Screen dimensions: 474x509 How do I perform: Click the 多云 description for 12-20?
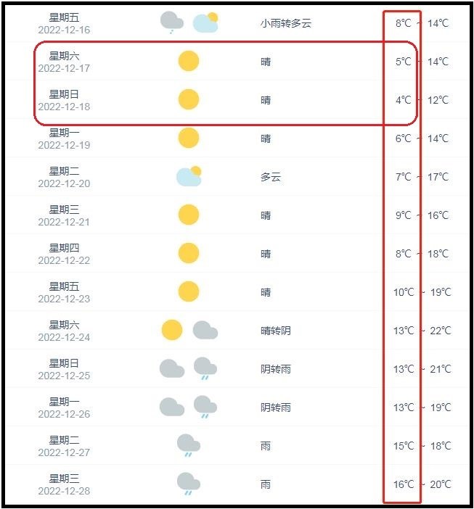(271, 177)
